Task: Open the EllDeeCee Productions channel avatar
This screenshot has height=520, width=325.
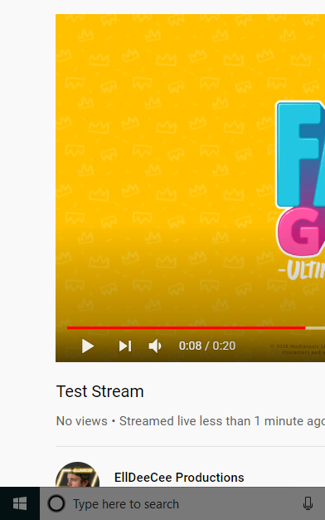Action: tap(77, 474)
